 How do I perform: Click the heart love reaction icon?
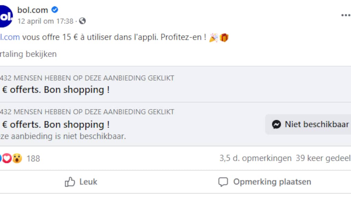[7, 158]
